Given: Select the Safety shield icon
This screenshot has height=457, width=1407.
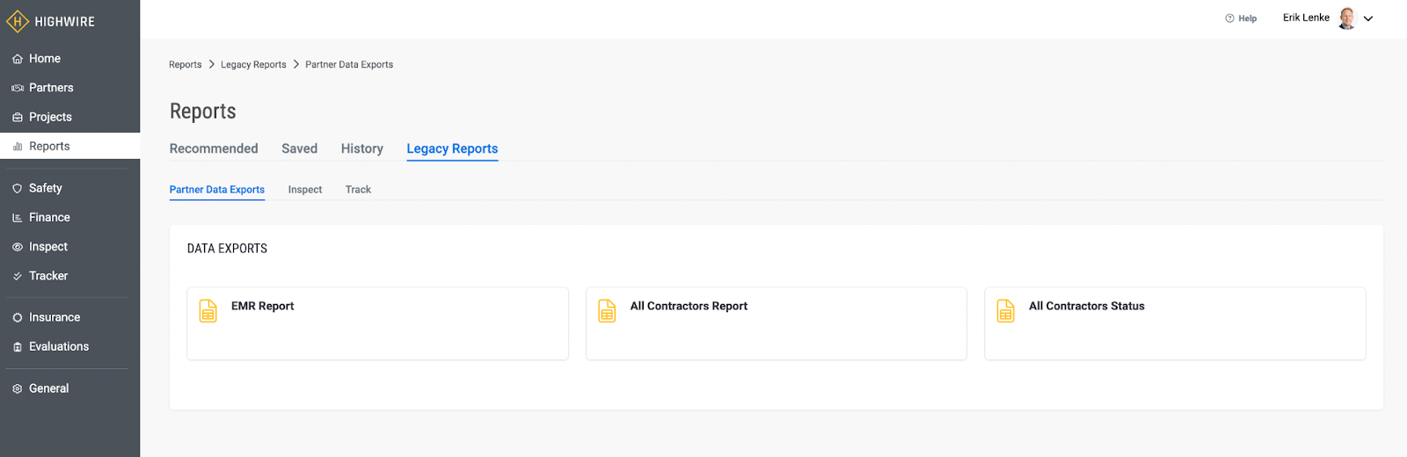Looking at the screenshot, I should click(x=18, y=188).
